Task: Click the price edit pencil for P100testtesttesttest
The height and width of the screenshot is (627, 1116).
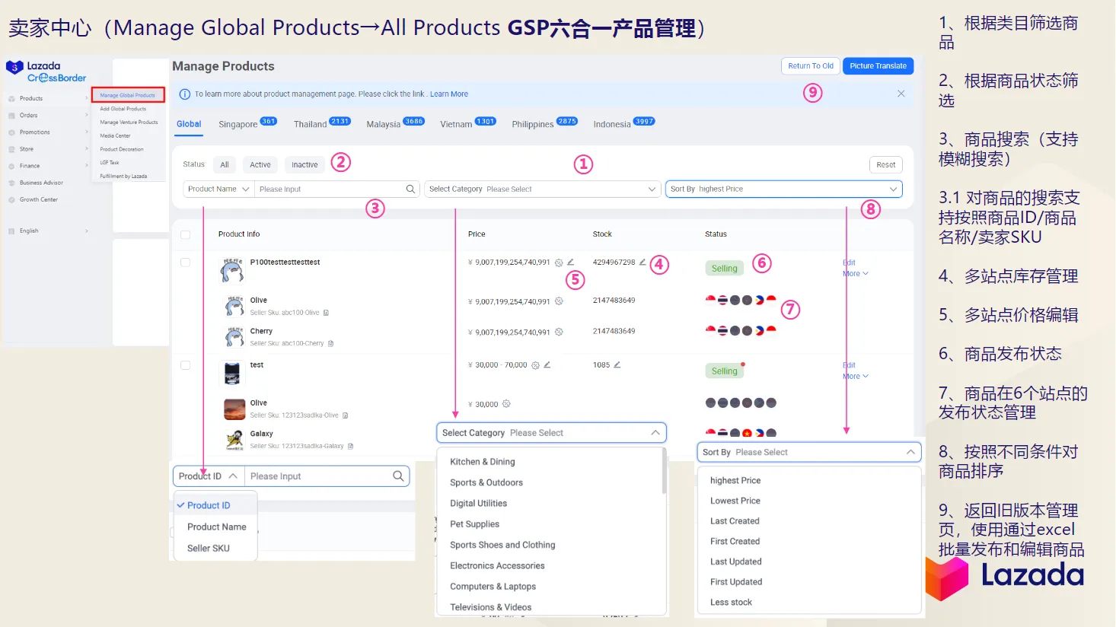Action: (570, 263)
